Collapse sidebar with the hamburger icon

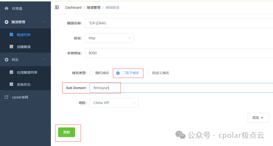57,7
